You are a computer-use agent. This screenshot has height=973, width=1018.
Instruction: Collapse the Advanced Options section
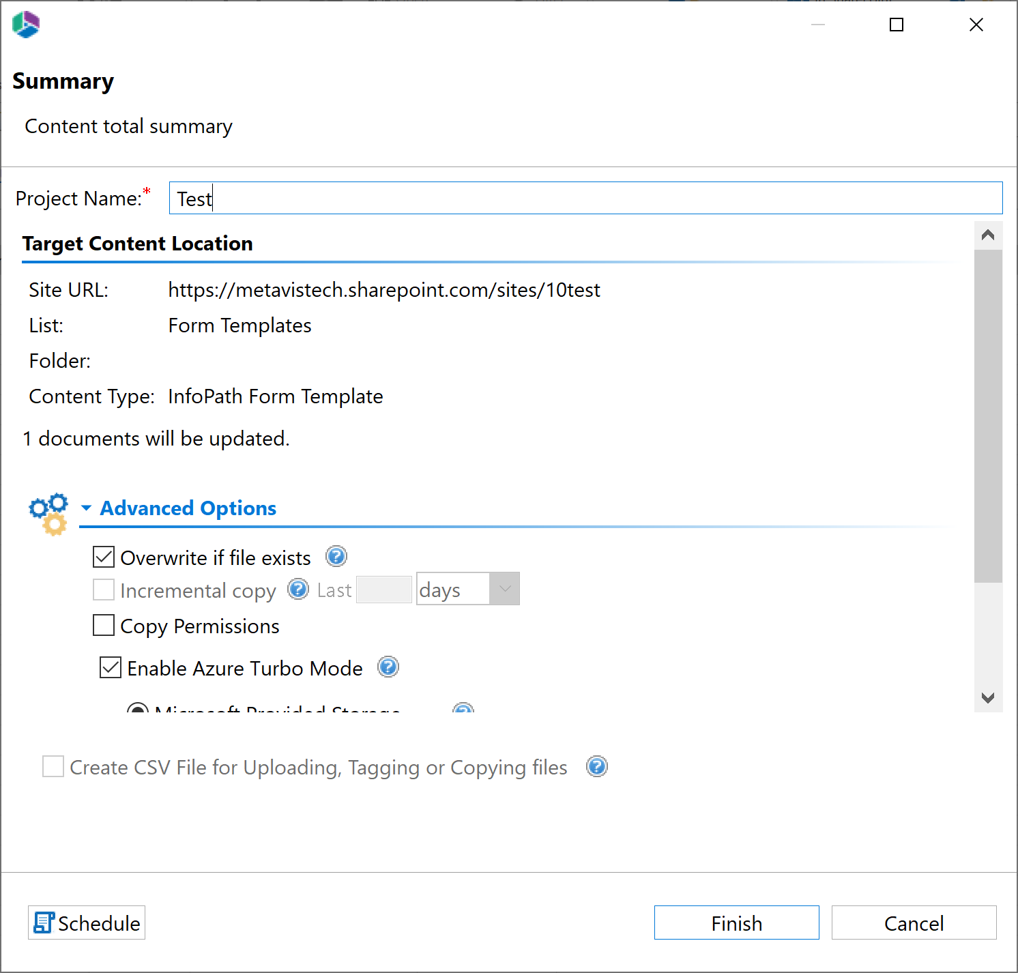(86, 508)
